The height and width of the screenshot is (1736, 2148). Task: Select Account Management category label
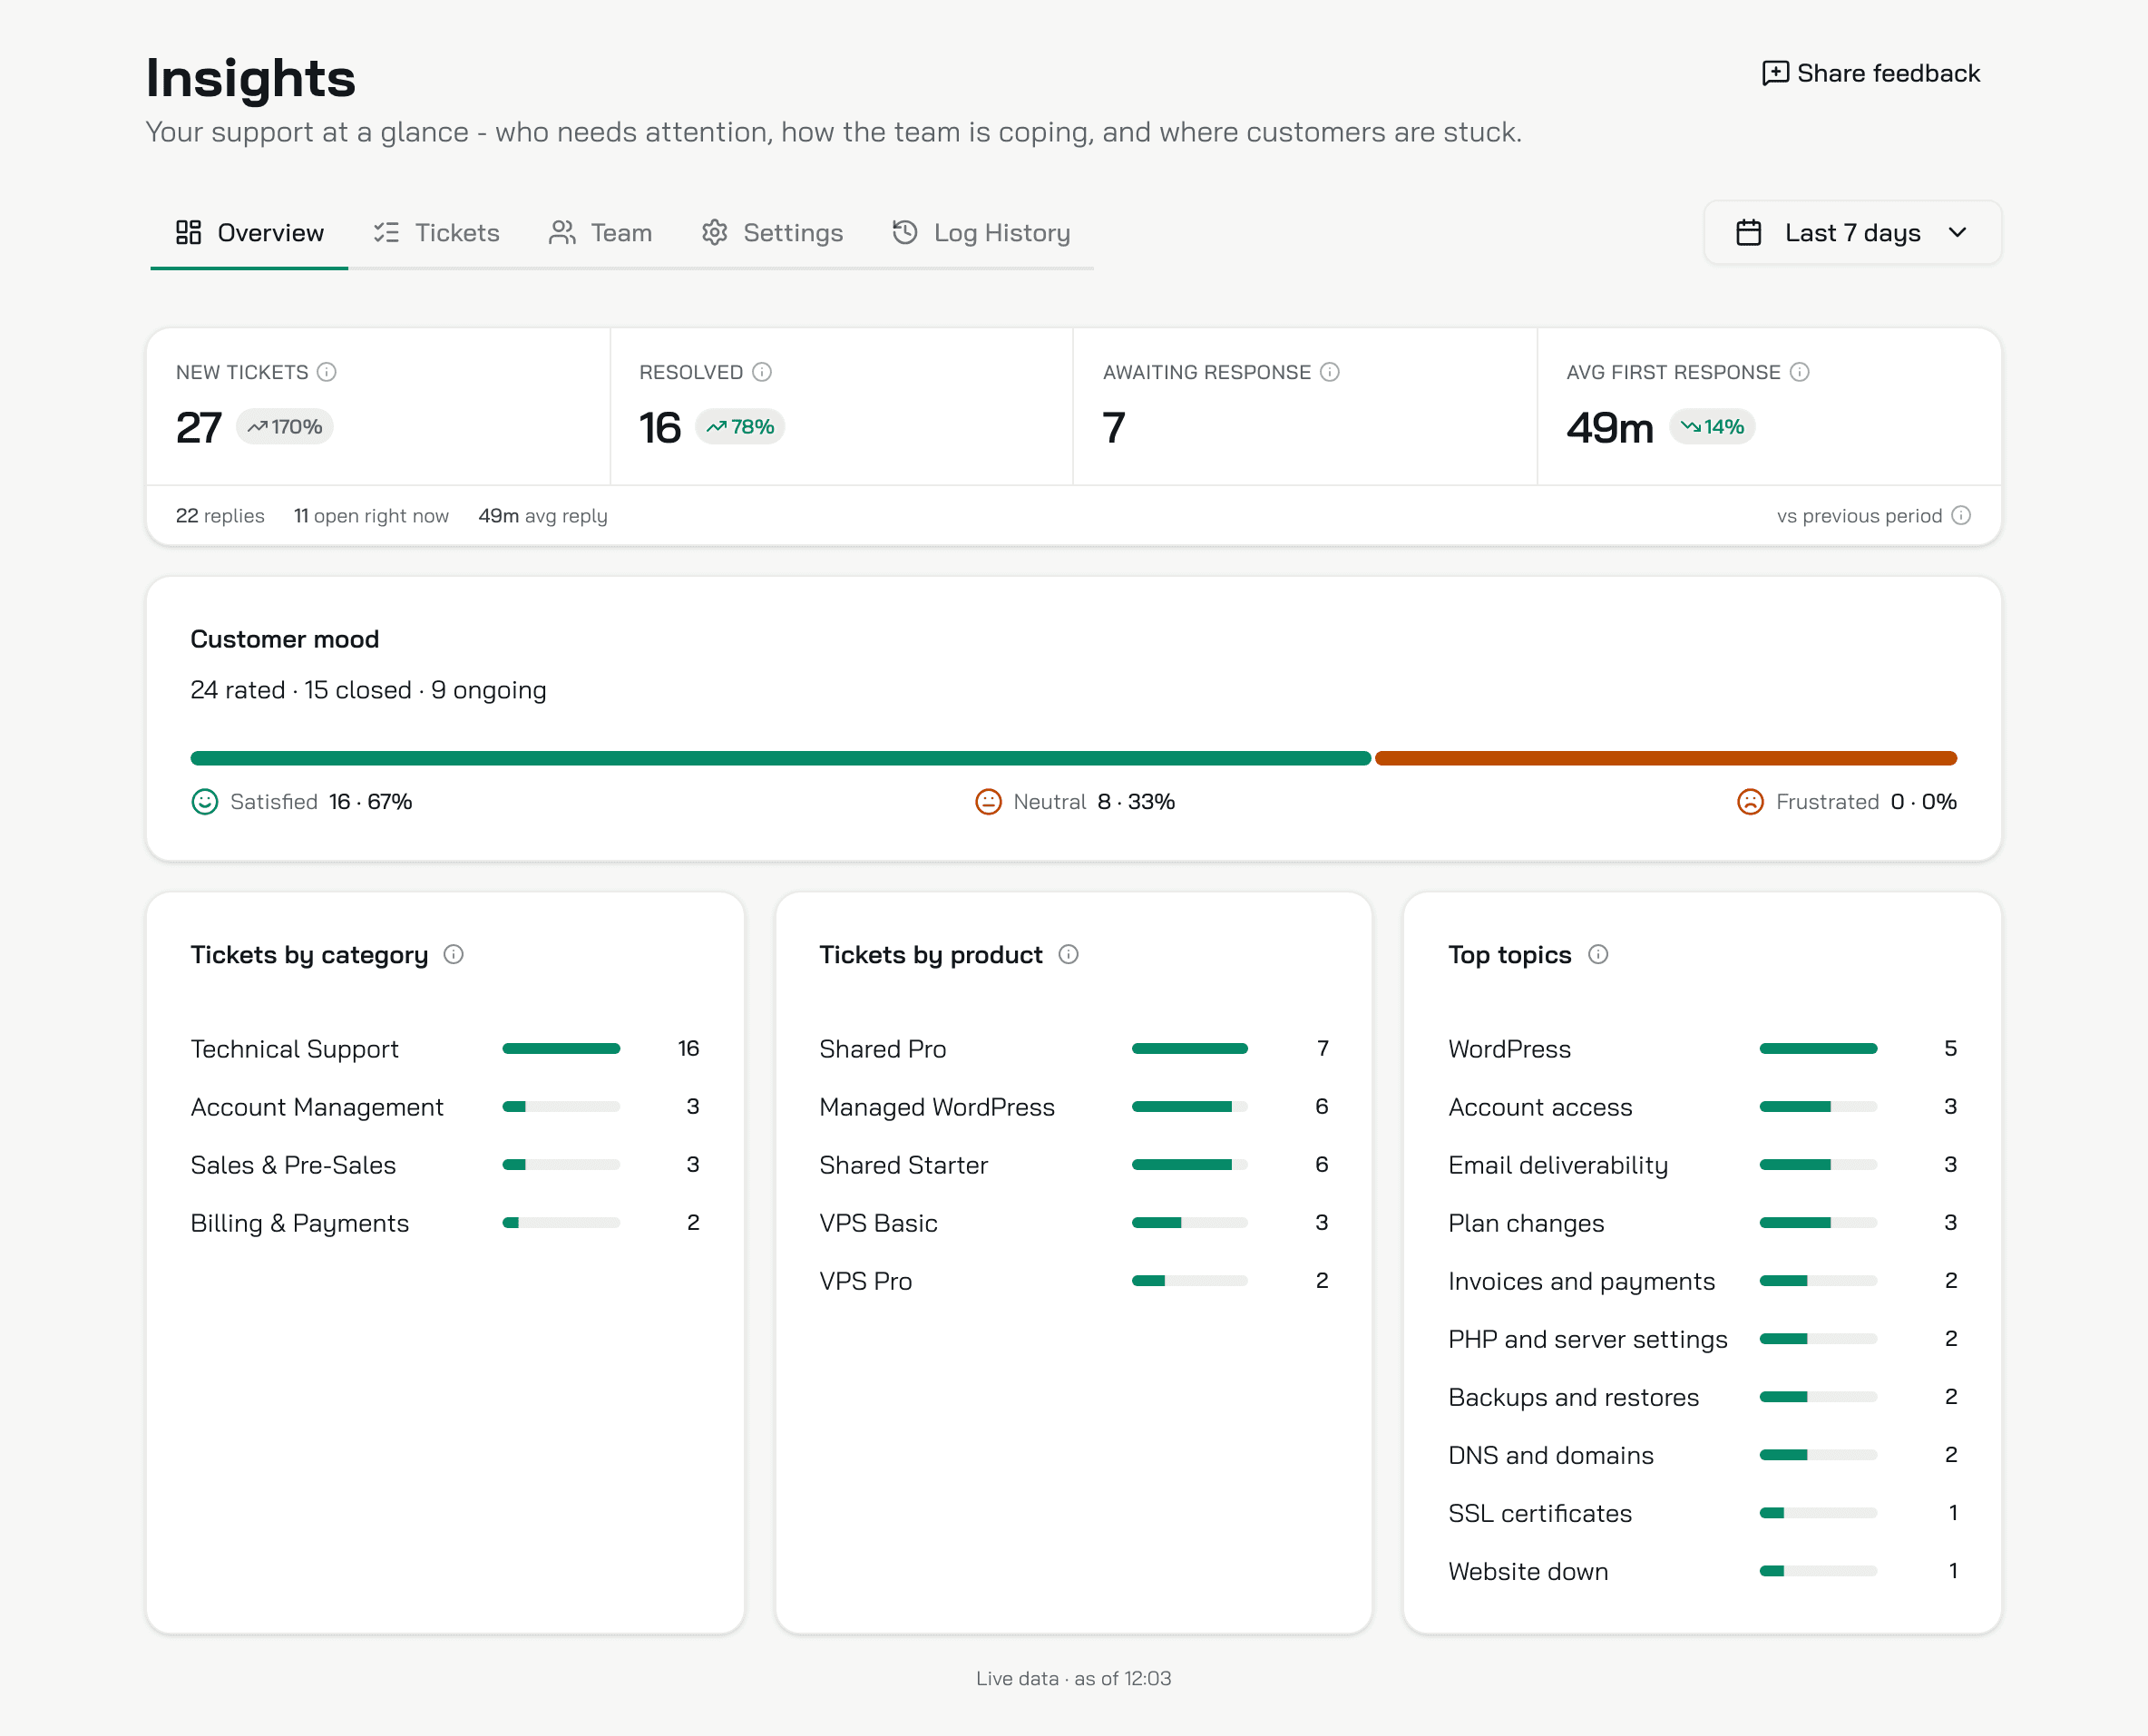click(317, 1107)
